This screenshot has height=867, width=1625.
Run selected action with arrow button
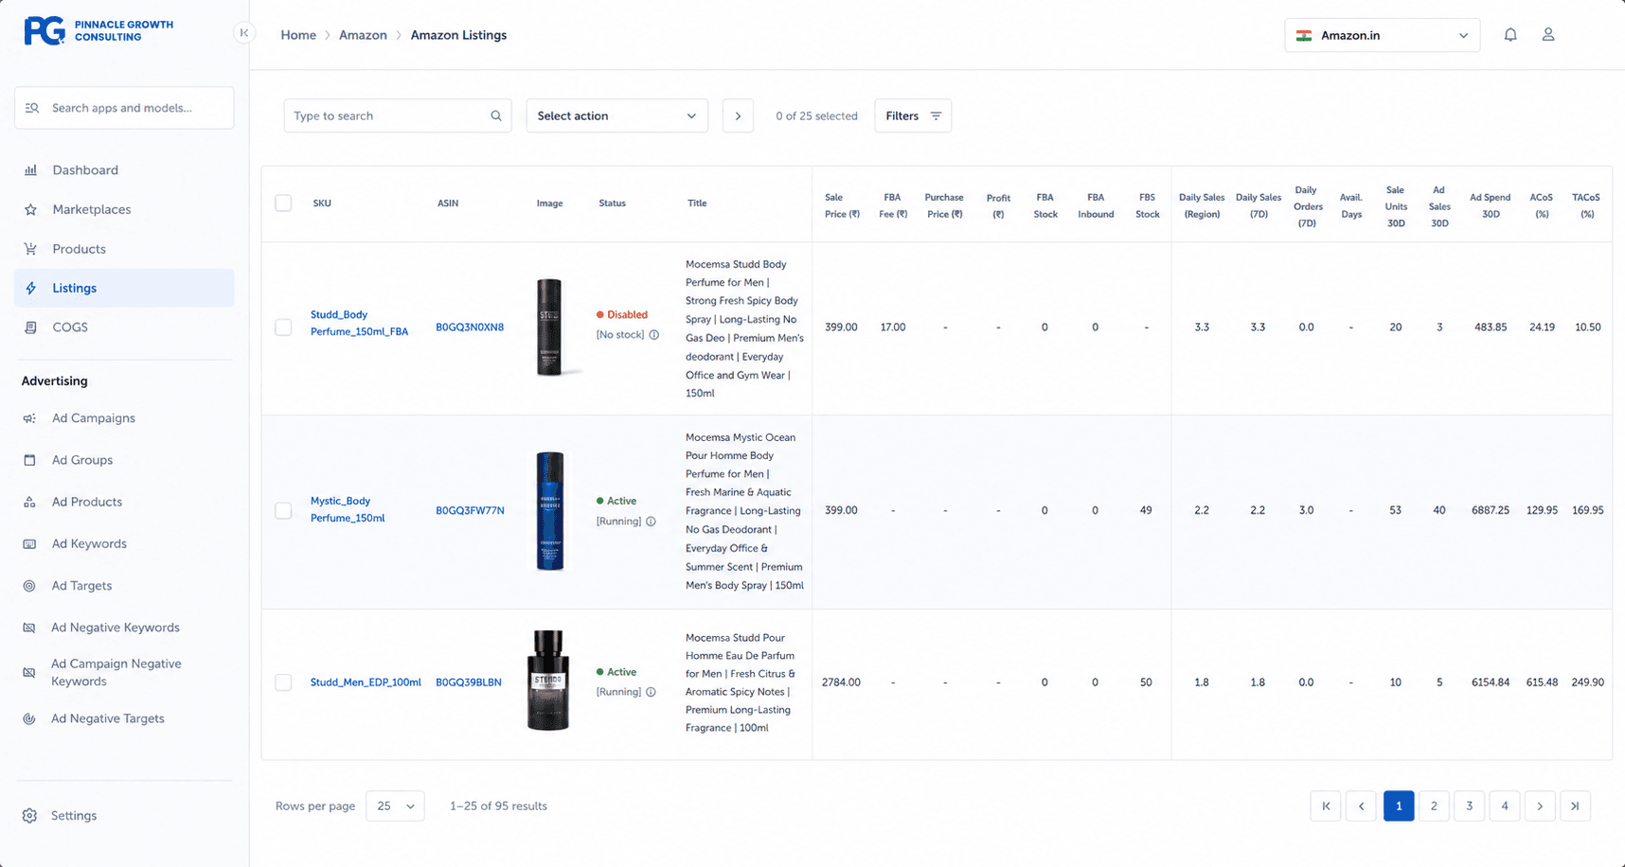738,116
